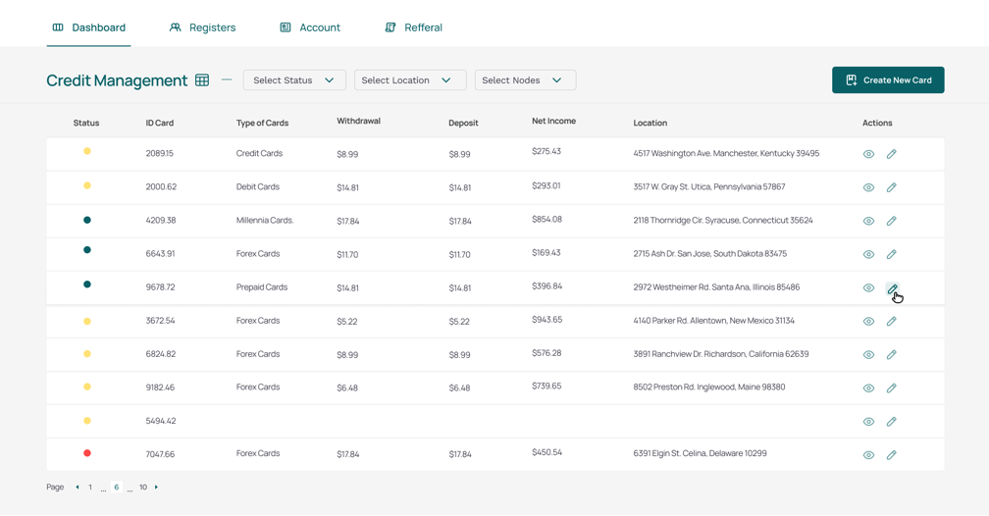This screenshot has height=516, width=989.
Task: Click the Create New Card button
Action: [888, 80]
